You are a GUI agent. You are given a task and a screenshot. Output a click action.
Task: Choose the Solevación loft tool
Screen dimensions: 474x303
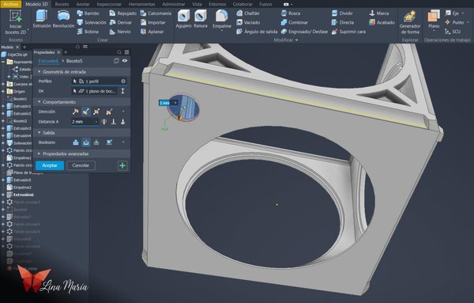(x=92, y=22)
